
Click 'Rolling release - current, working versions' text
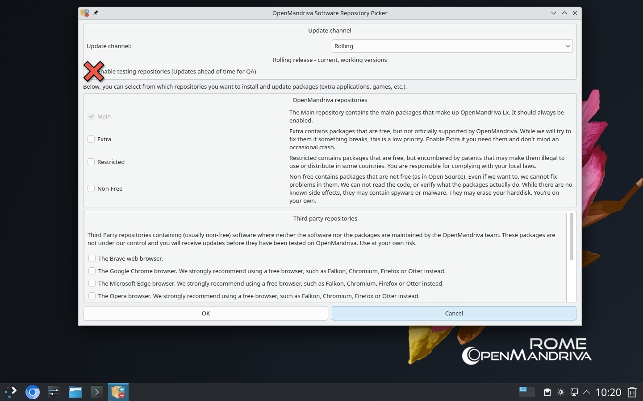tap(330, 60)
